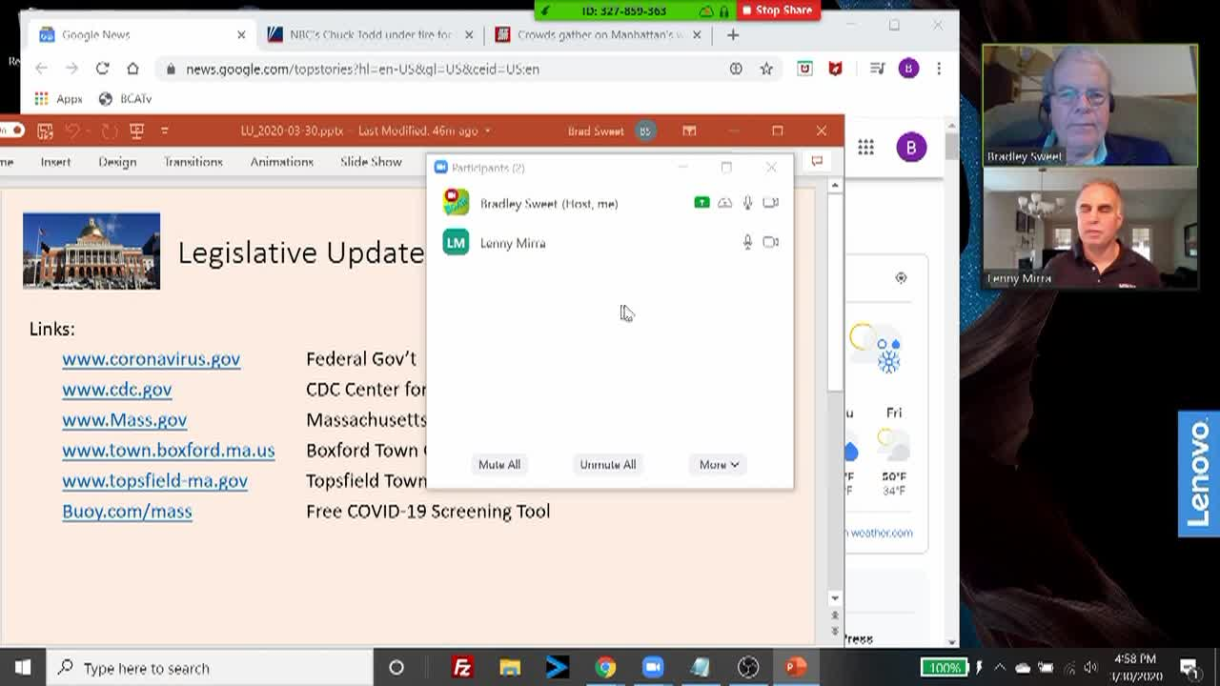The width and height of the screenshot is (1220, 686).
Task: Open the www.cdc.gov link
Action: point(117,390)
